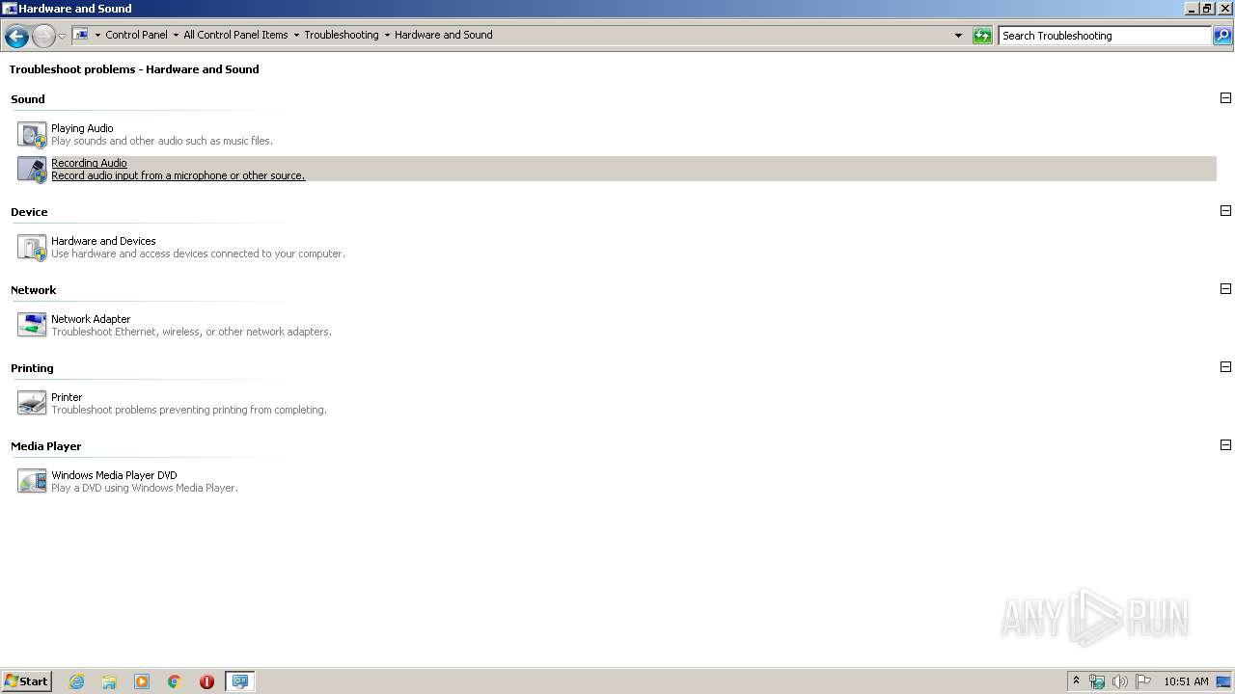Show hidden tray icons arrow

(x=1077, y=681)
